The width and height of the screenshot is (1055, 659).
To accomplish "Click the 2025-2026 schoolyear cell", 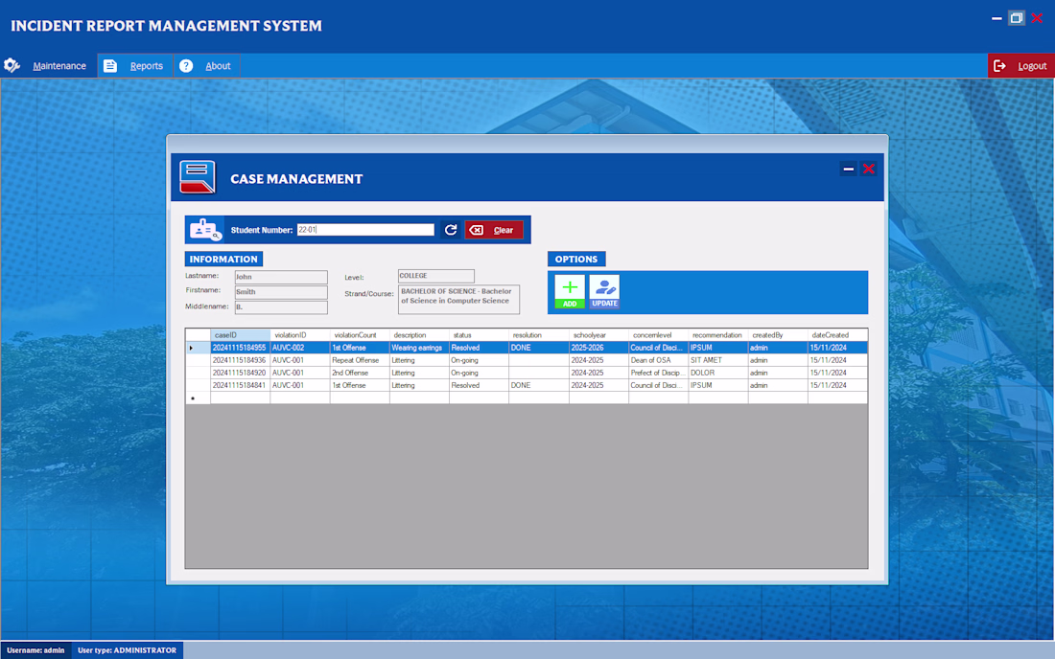I will (x=598, y=348).
